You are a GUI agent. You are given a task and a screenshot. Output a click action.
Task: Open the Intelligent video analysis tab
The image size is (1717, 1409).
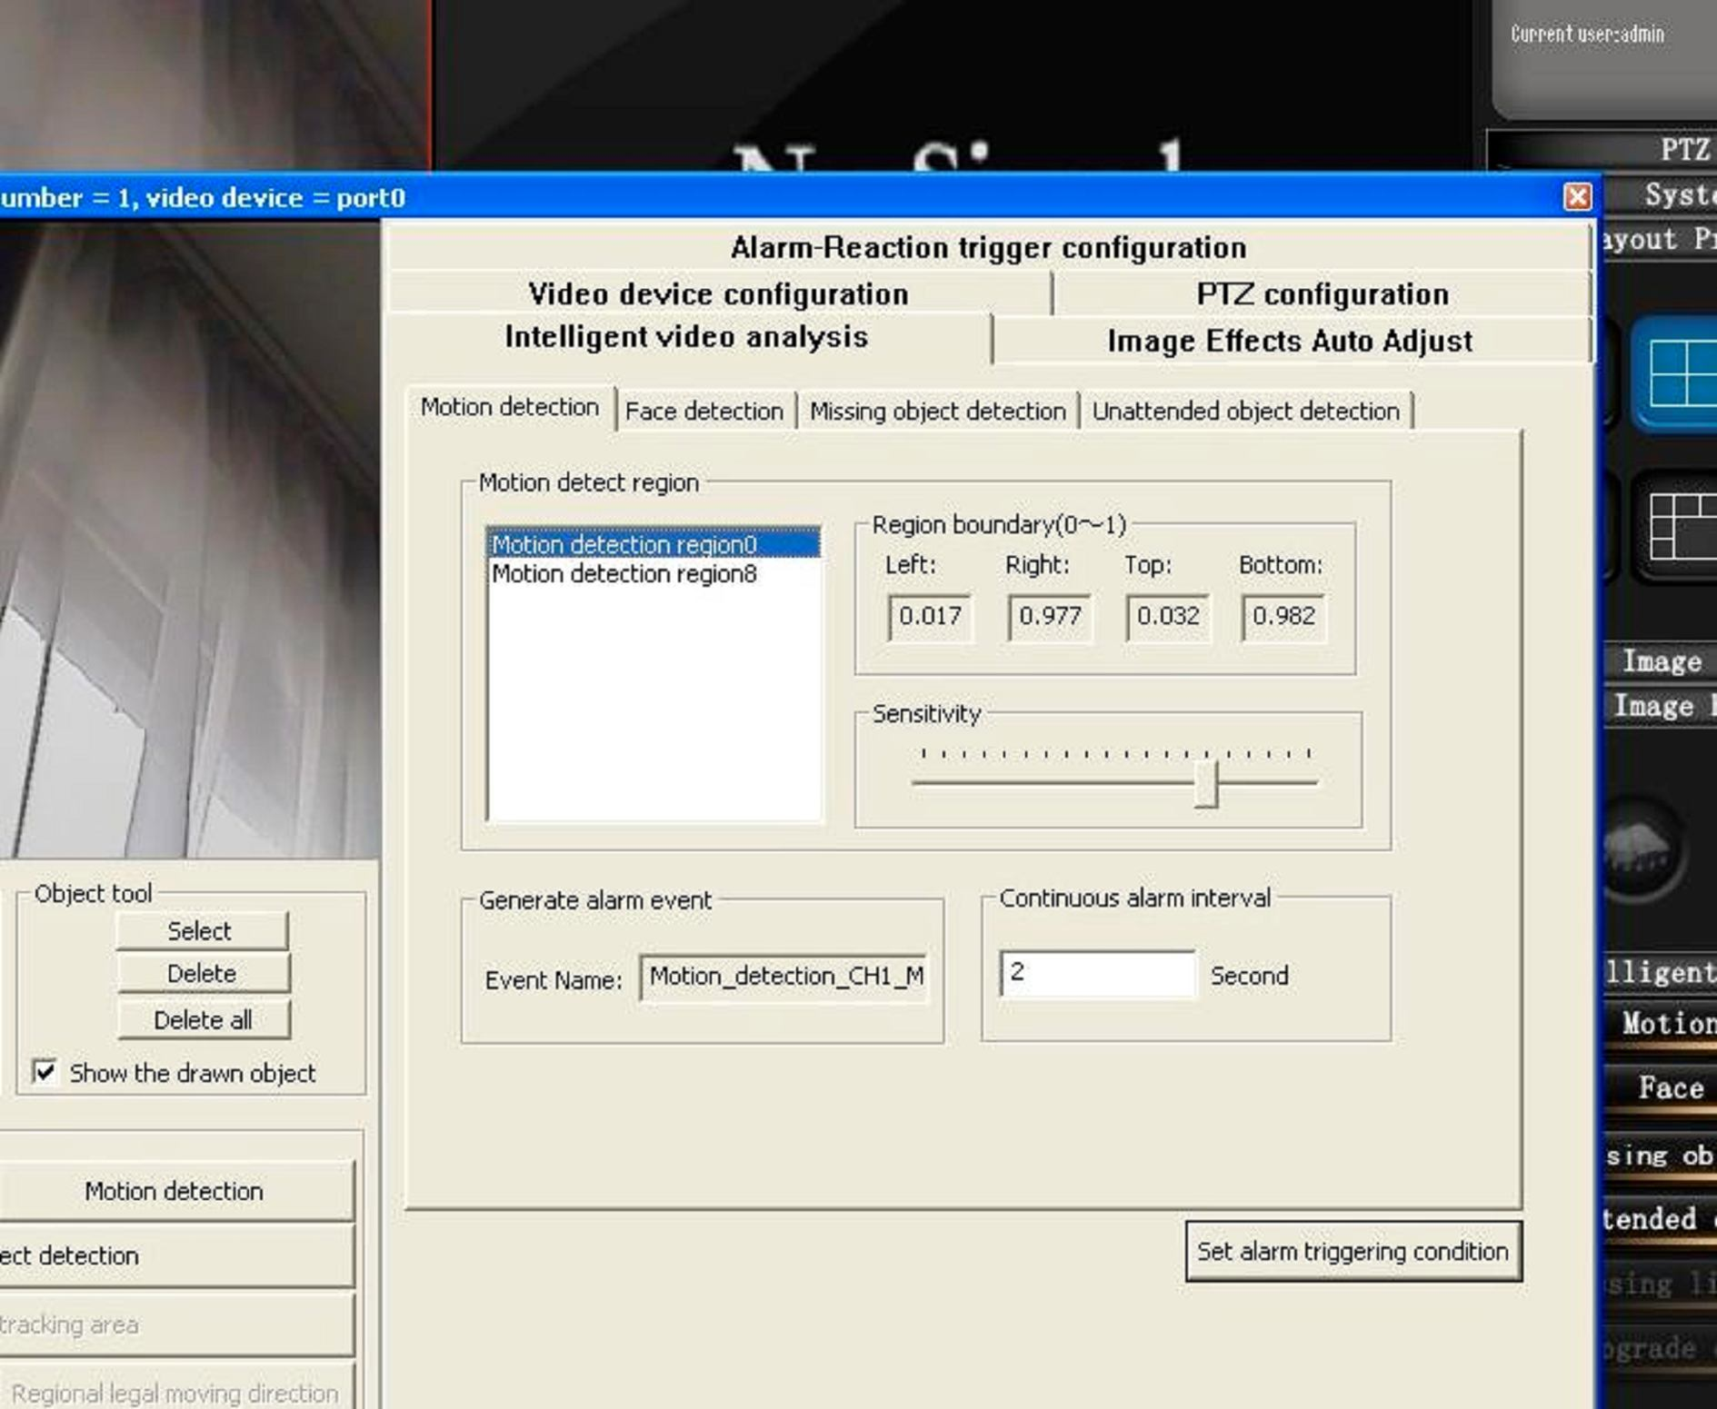[x=686, y=337]
